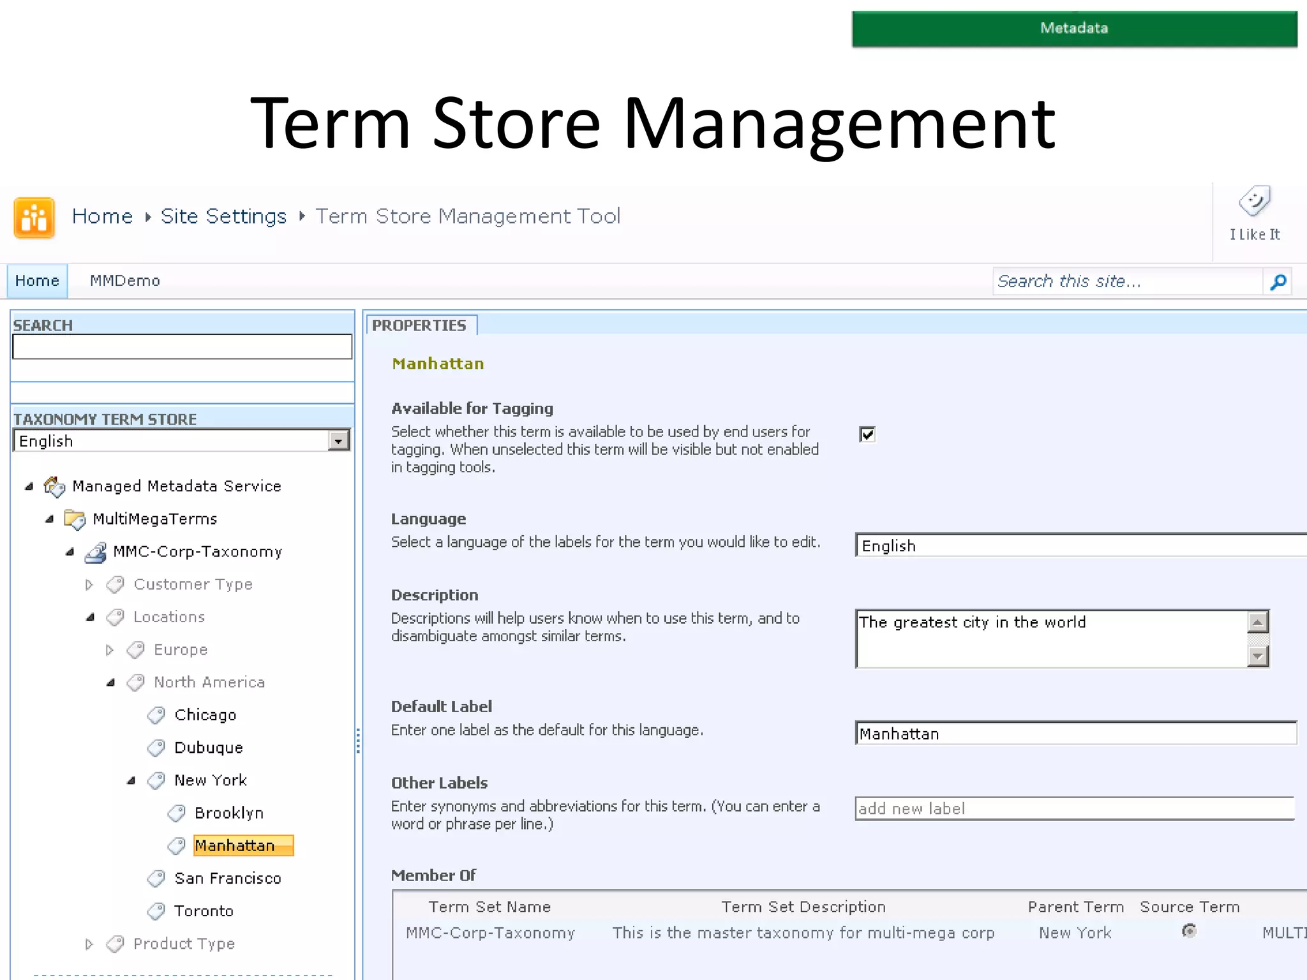This screenshot has width=1307, height=980.
Task: Click the search magnifier icon
Action: click(1278, 281)
